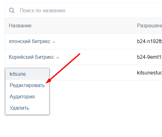Expand chevron next to 'Корейский Битрикс'

point(58,58)
